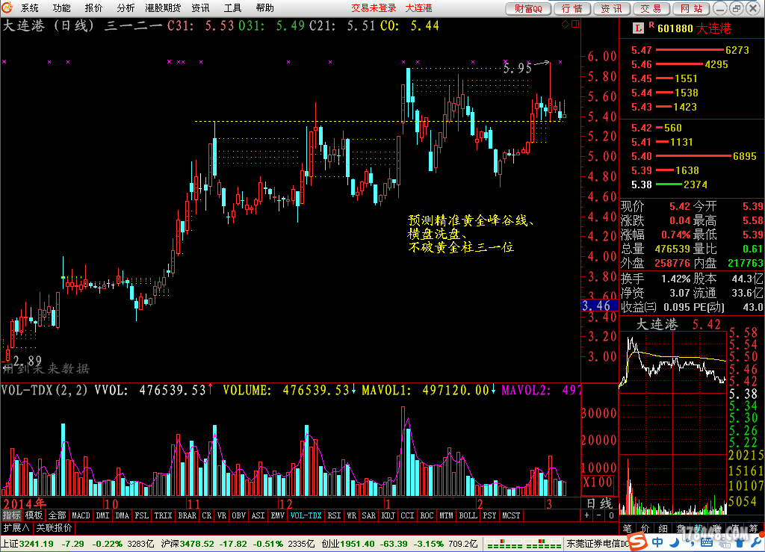The width and height of the screenshot is (765, 552).
Task: Click the 行情 button at top right
Action: tap(572, 8)
